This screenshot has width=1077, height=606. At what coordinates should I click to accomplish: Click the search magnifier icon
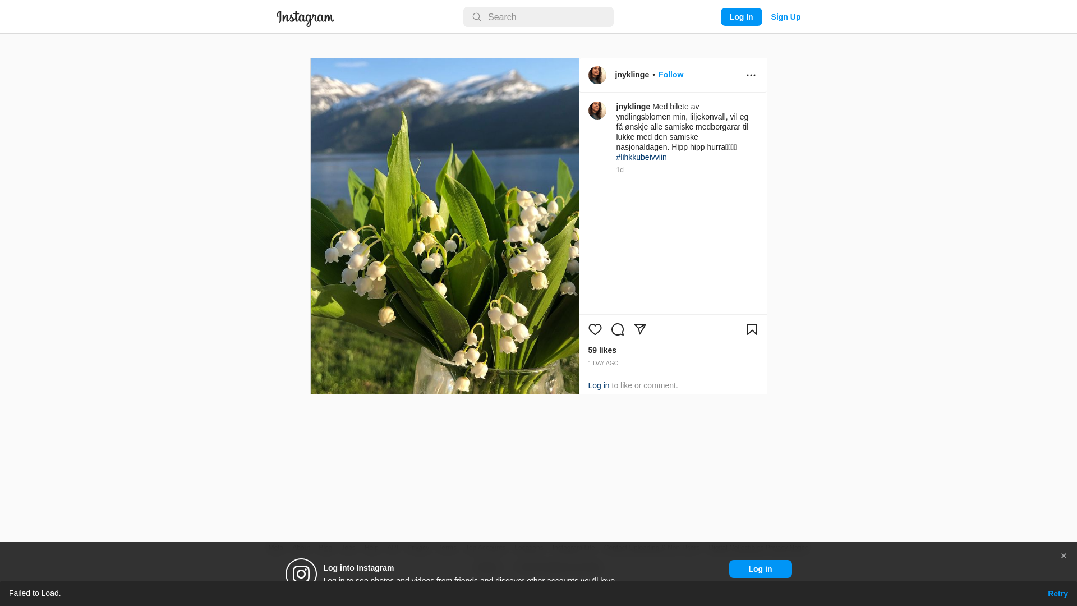pos(477,17)
